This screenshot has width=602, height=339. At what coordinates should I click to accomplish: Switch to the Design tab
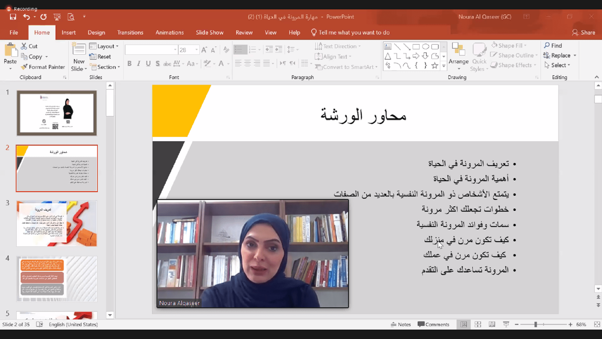tap(96, 32)
